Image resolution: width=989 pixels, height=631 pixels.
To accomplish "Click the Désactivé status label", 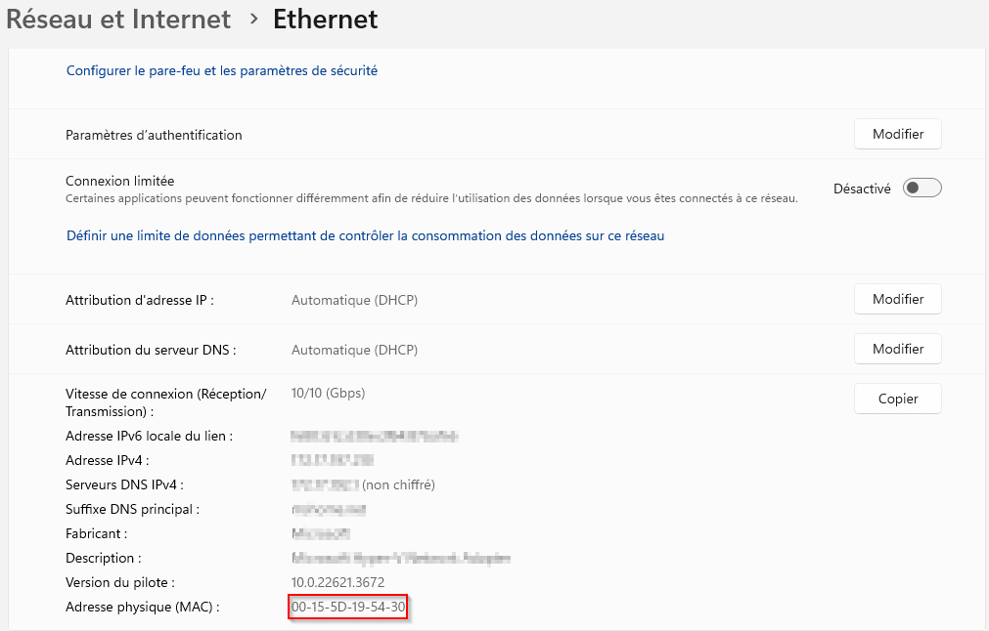I will [x=861, y=189].
